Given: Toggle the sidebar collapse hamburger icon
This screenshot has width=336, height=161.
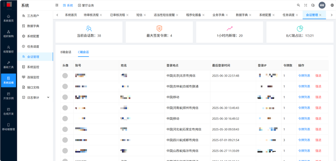Looking at the screenshot, I should (57, 5).
